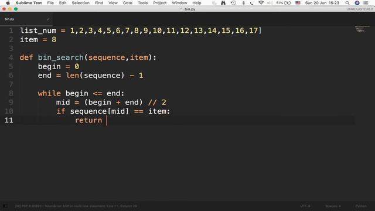Click the value 8 after item =
Viewport: 375px width, 211px height.
coord(54,39)
